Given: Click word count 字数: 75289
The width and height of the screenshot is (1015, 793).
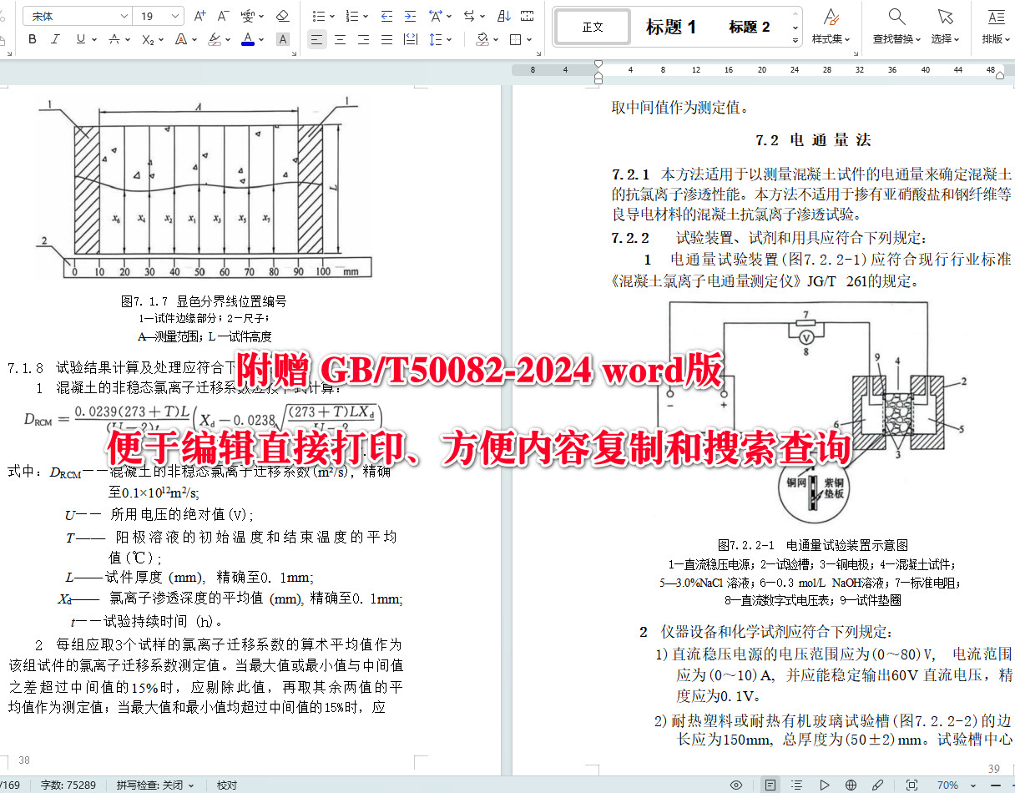Looking at the screenshot, I should click(x=68, y=785).
